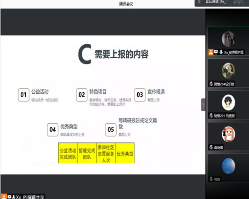Click orange host icon in bottom-left label
This screenshot has width=249, height=199.
[x=4, y=197]
